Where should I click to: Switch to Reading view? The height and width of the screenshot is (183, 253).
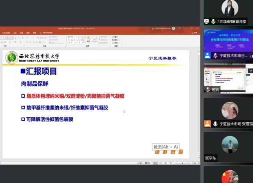pyautogui.click(x=166, y=163)
